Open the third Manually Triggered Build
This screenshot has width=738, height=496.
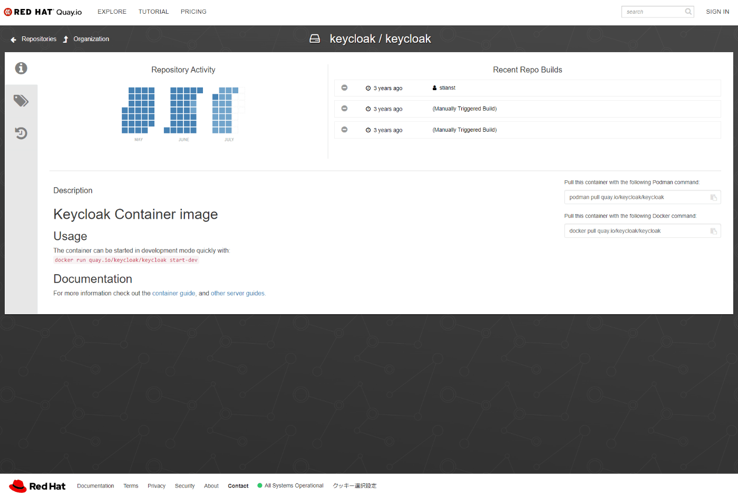[527, 130]
